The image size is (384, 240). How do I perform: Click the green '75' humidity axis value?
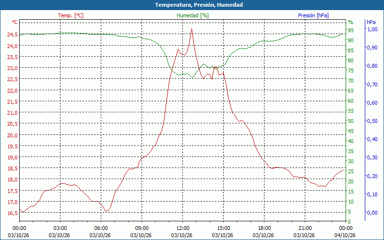point(351,71)
